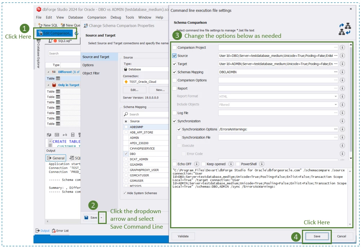Click the info icon next to Keep opened
361x247 pixels.
[231, 164]
